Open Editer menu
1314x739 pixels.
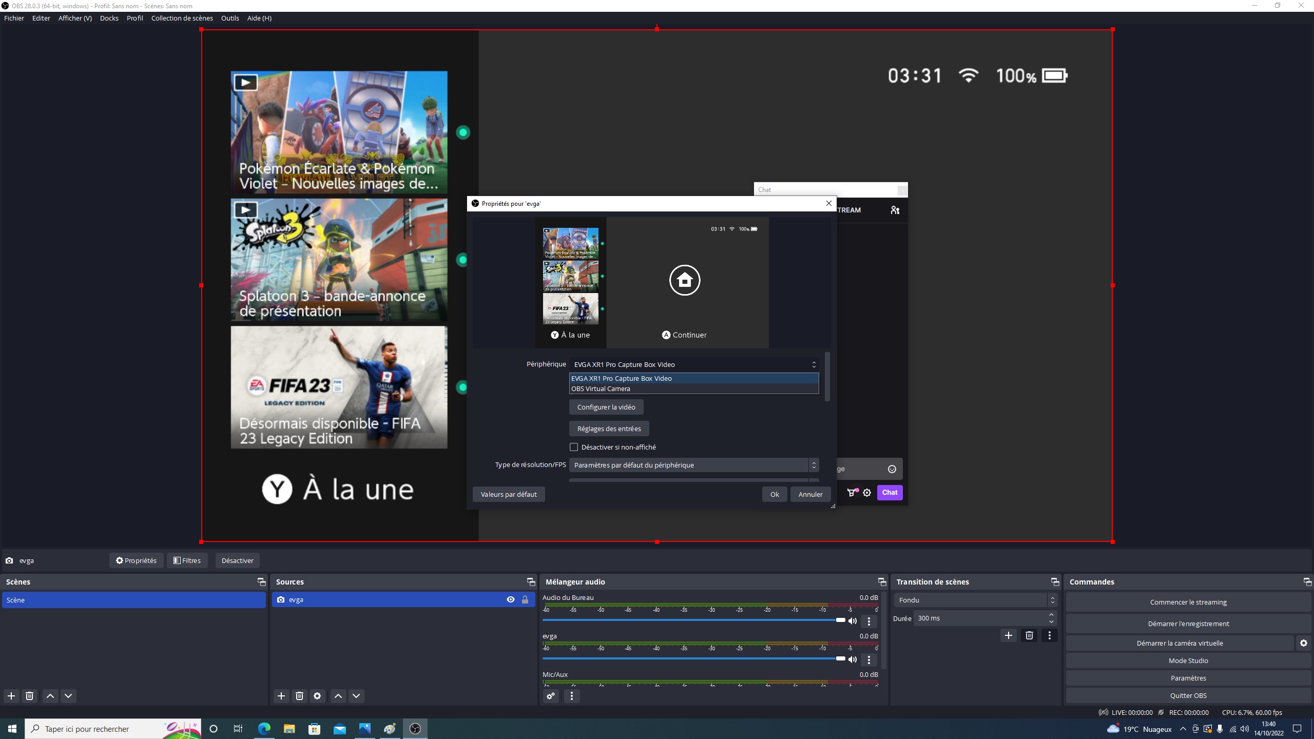[41, 18]
